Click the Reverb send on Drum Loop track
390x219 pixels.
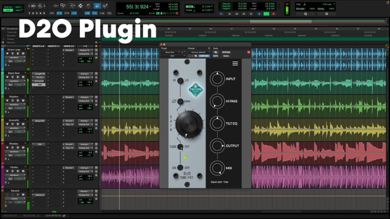69,50
